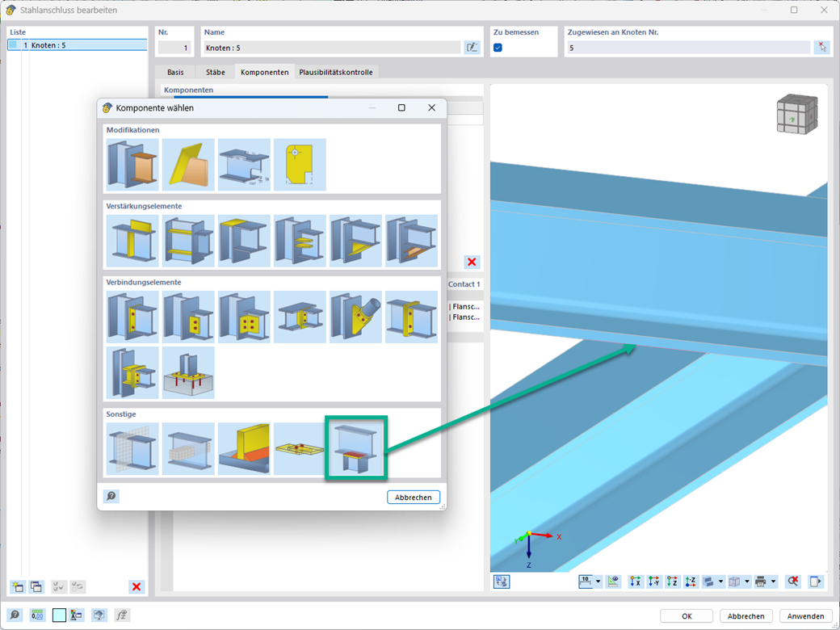Cancel the Komponente wählen dialog
Viewport: 840px width, 630px height.
(x=413, y=498)
